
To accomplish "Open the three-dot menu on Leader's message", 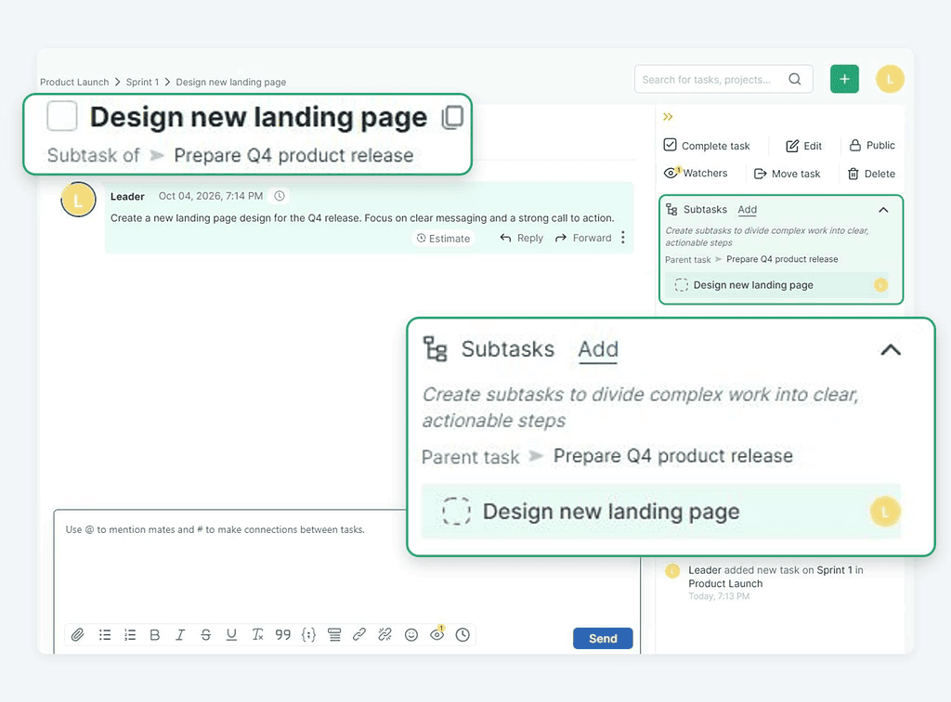I will 623,238.
